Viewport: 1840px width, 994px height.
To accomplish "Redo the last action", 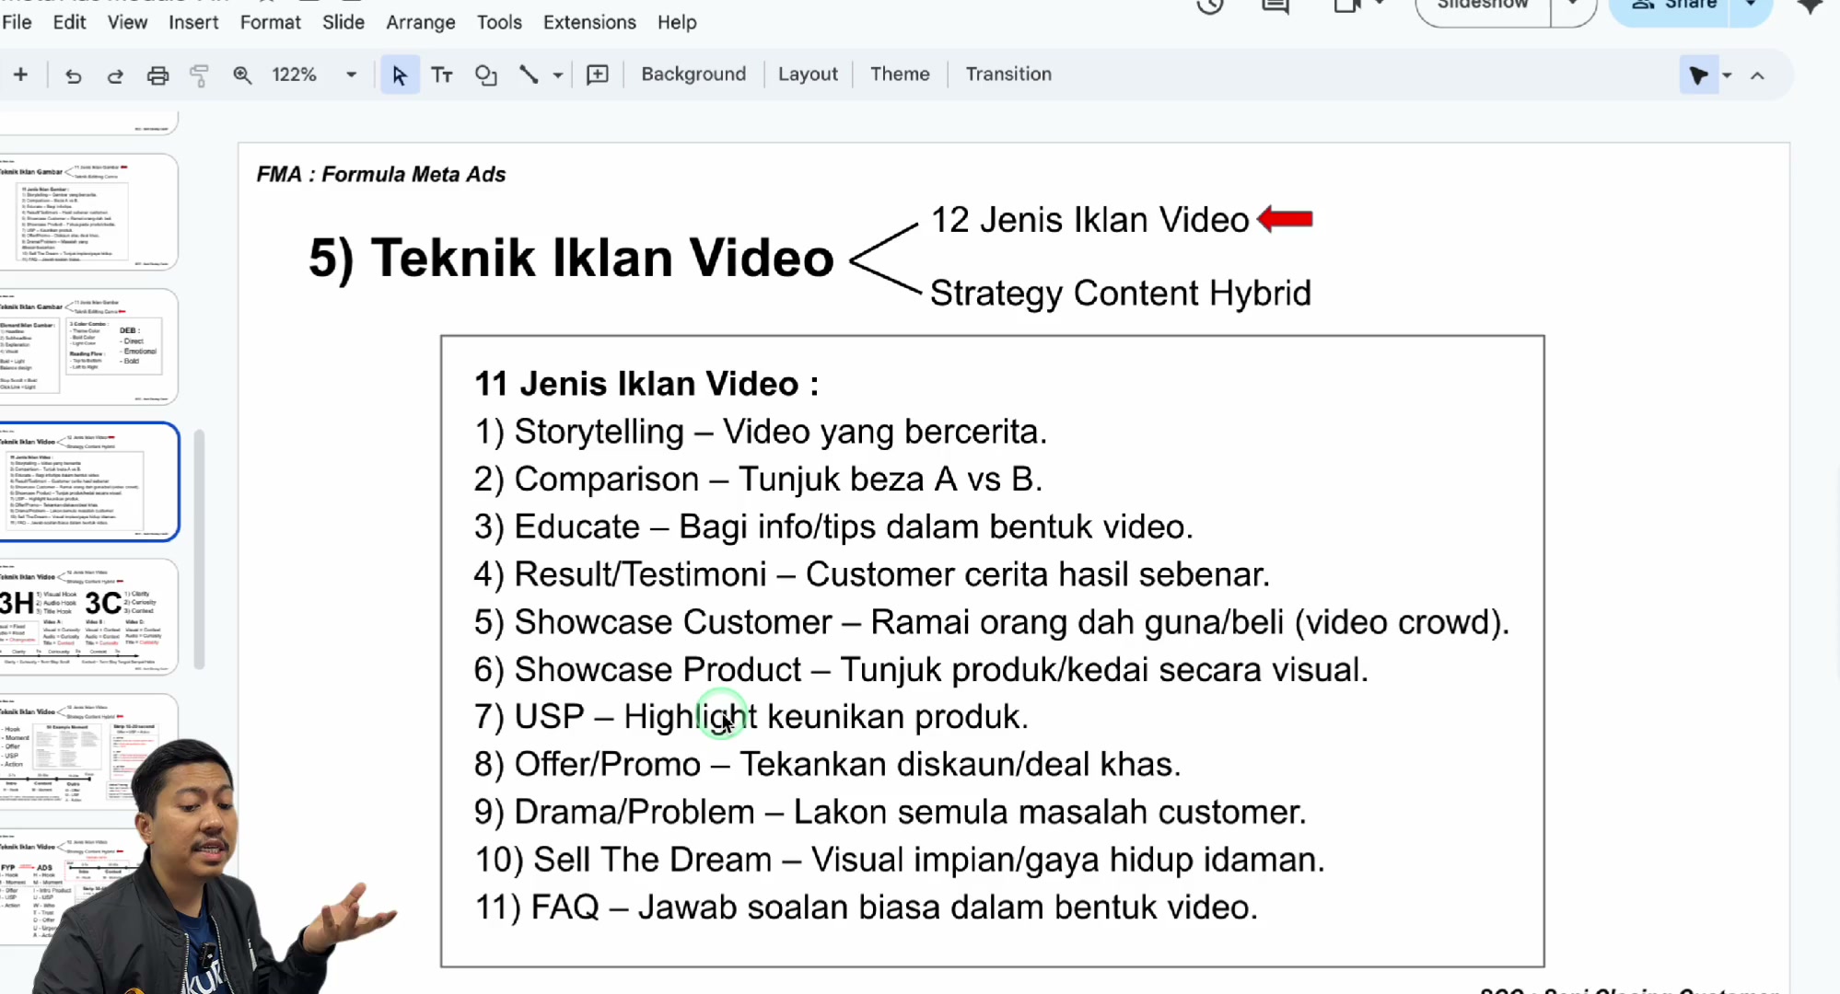I will 115,75.
